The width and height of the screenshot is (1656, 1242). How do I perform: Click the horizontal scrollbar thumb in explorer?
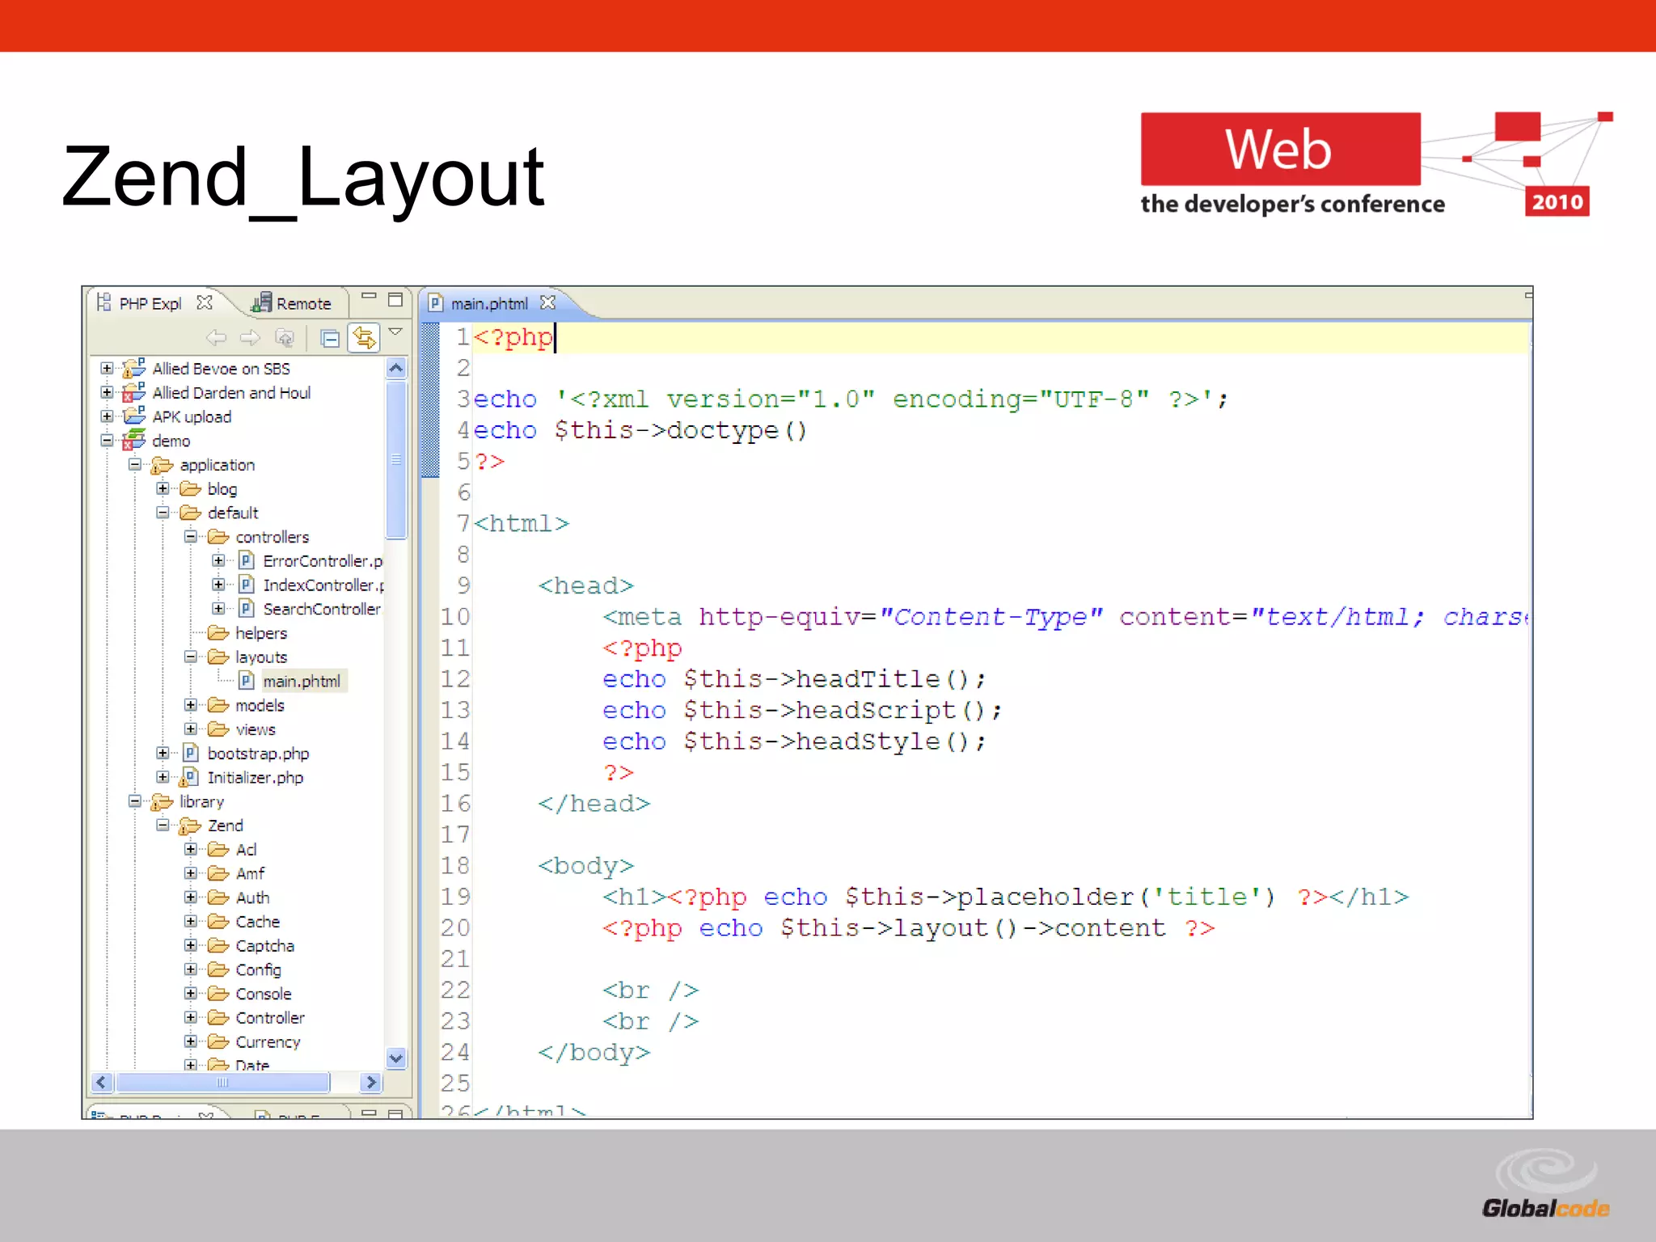pyautogui.click(x=223, y=1082)
